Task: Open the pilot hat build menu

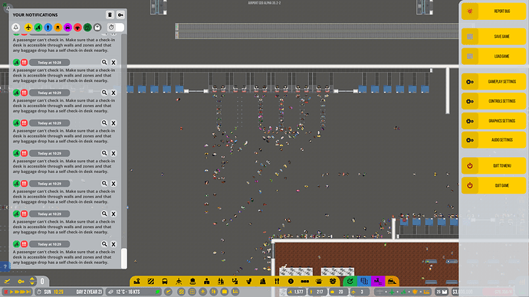Action: pos(192,281)
